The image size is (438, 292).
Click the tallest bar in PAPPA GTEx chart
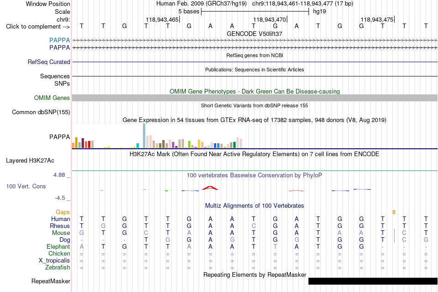pos(144,136)
